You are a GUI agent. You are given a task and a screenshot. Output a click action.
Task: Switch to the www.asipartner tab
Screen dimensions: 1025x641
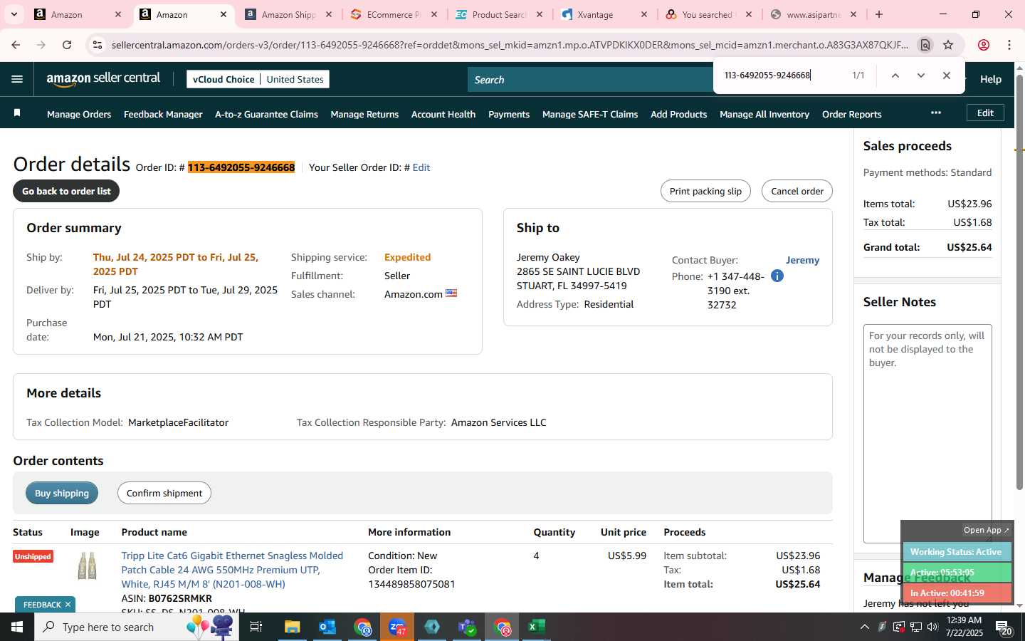(x=814, y=14)
